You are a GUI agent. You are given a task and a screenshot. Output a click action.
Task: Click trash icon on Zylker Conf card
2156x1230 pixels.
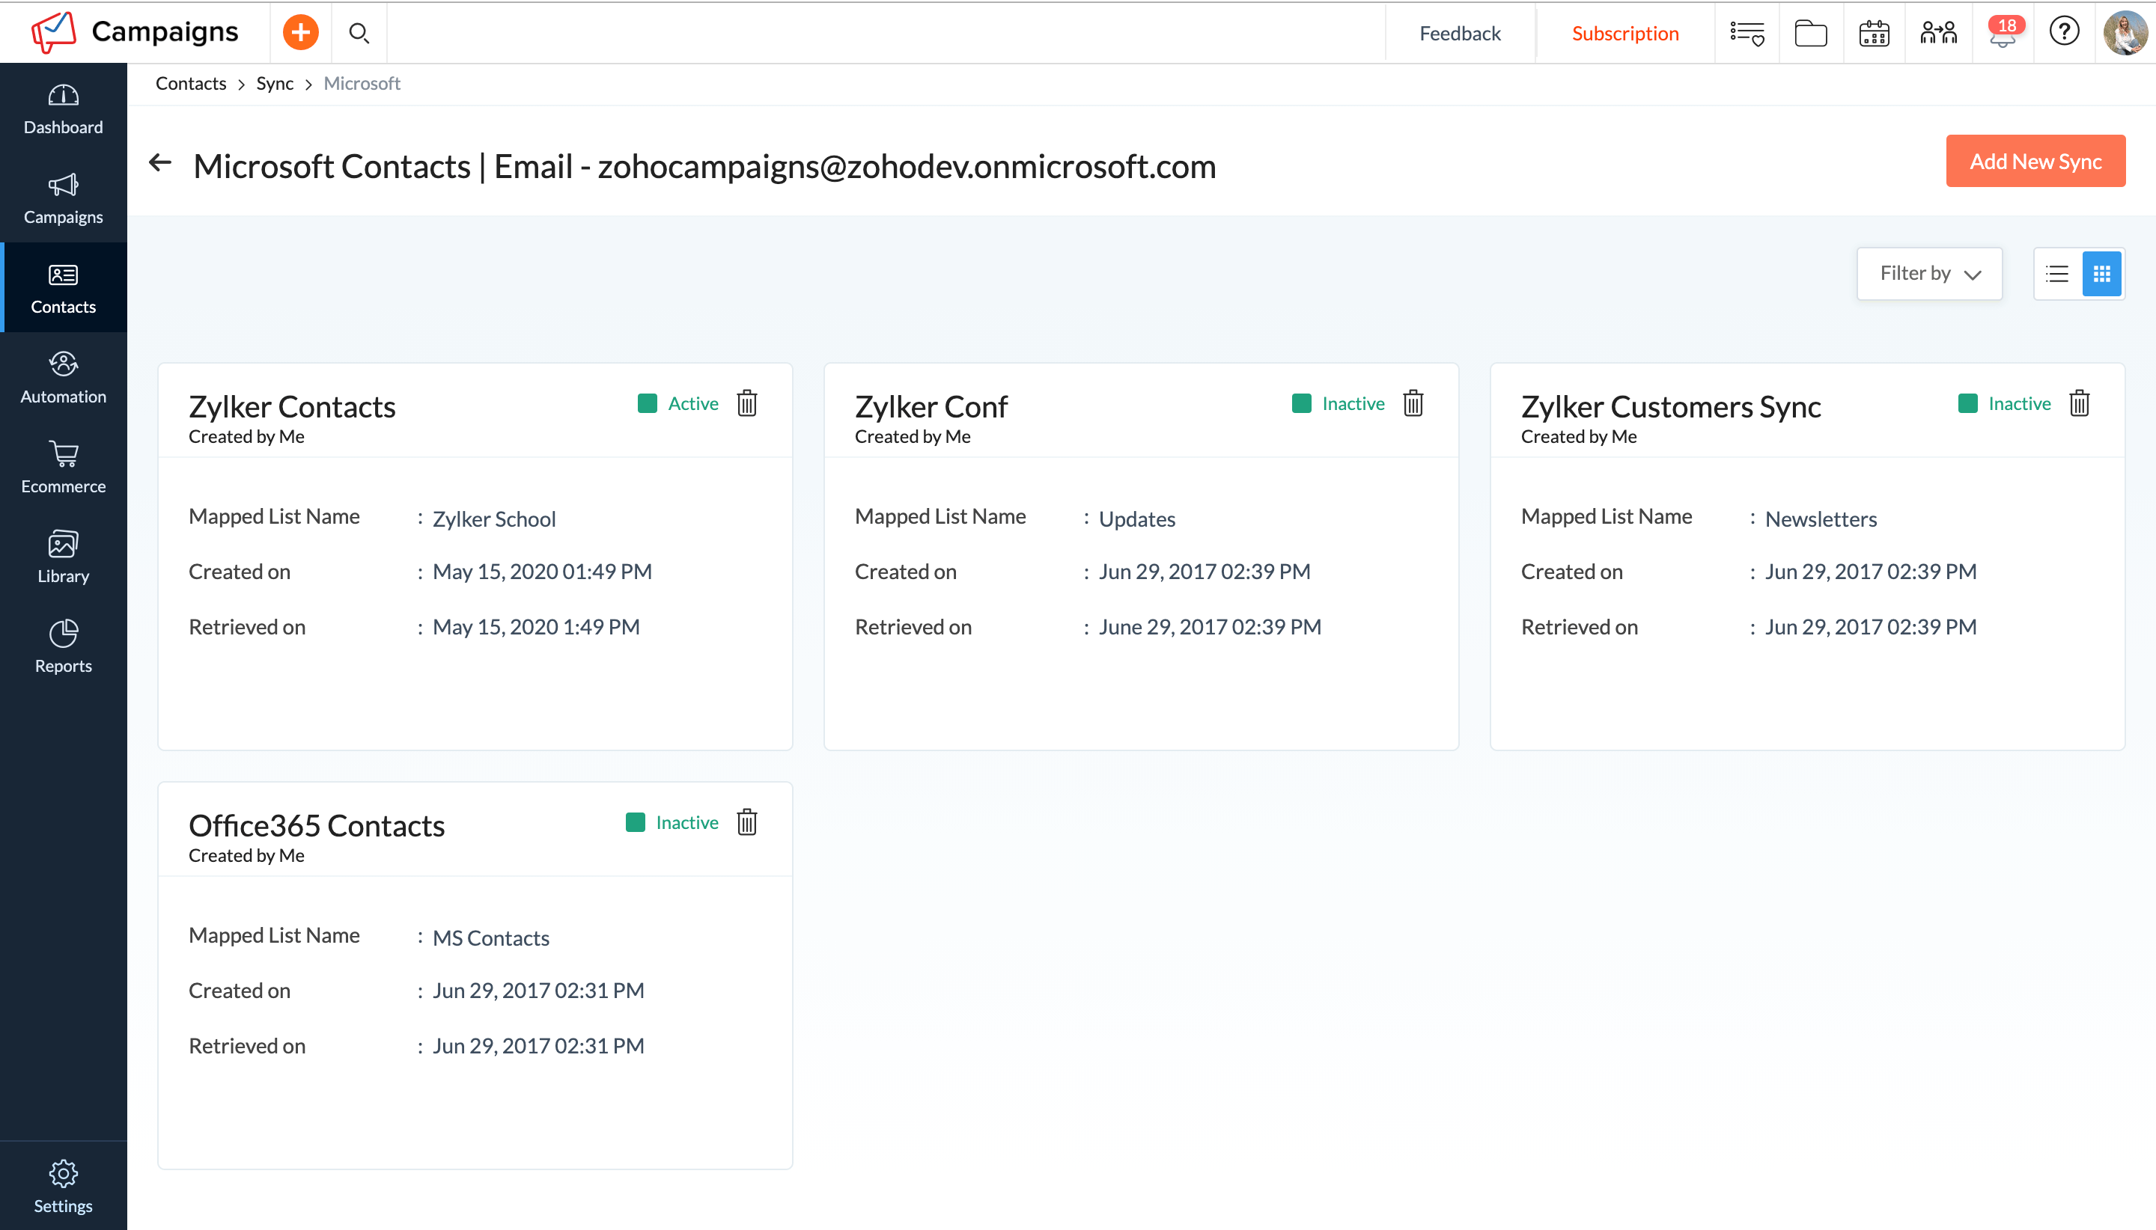click(1413, 404)
